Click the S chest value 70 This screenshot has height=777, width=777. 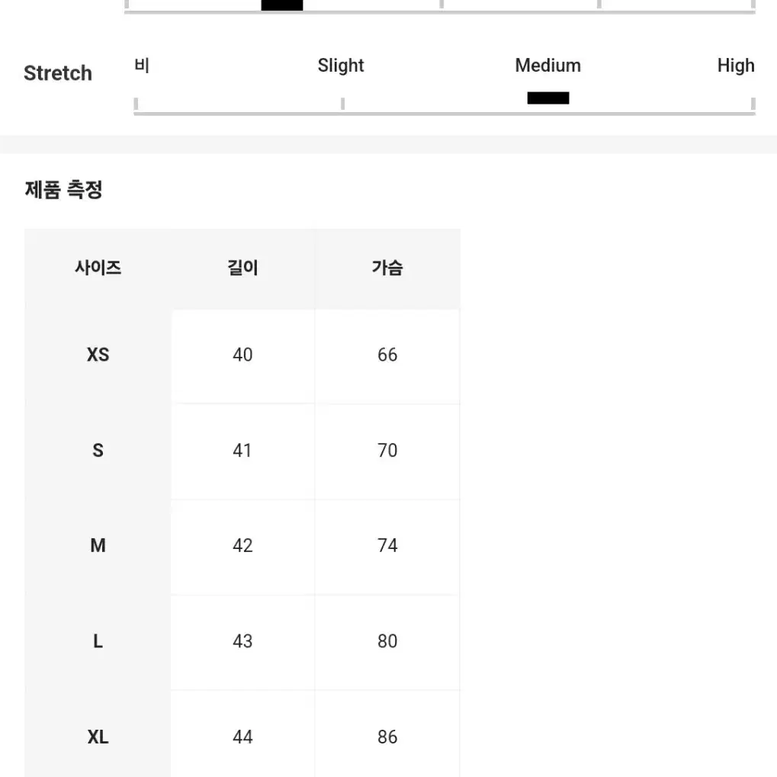click(387, 451)
